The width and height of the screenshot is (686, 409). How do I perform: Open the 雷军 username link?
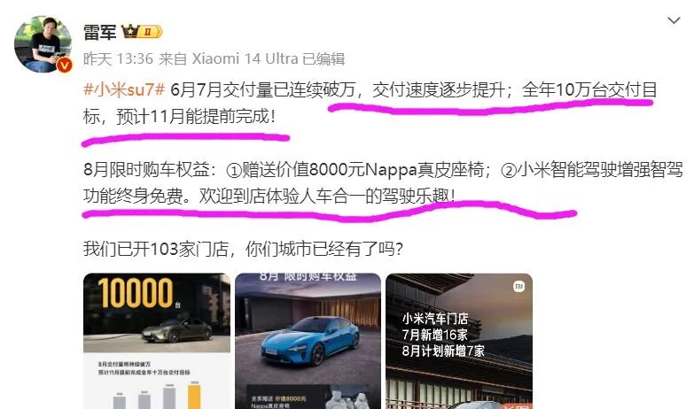pos(100,32)
